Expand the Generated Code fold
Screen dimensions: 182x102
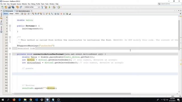tap(10, 48)
